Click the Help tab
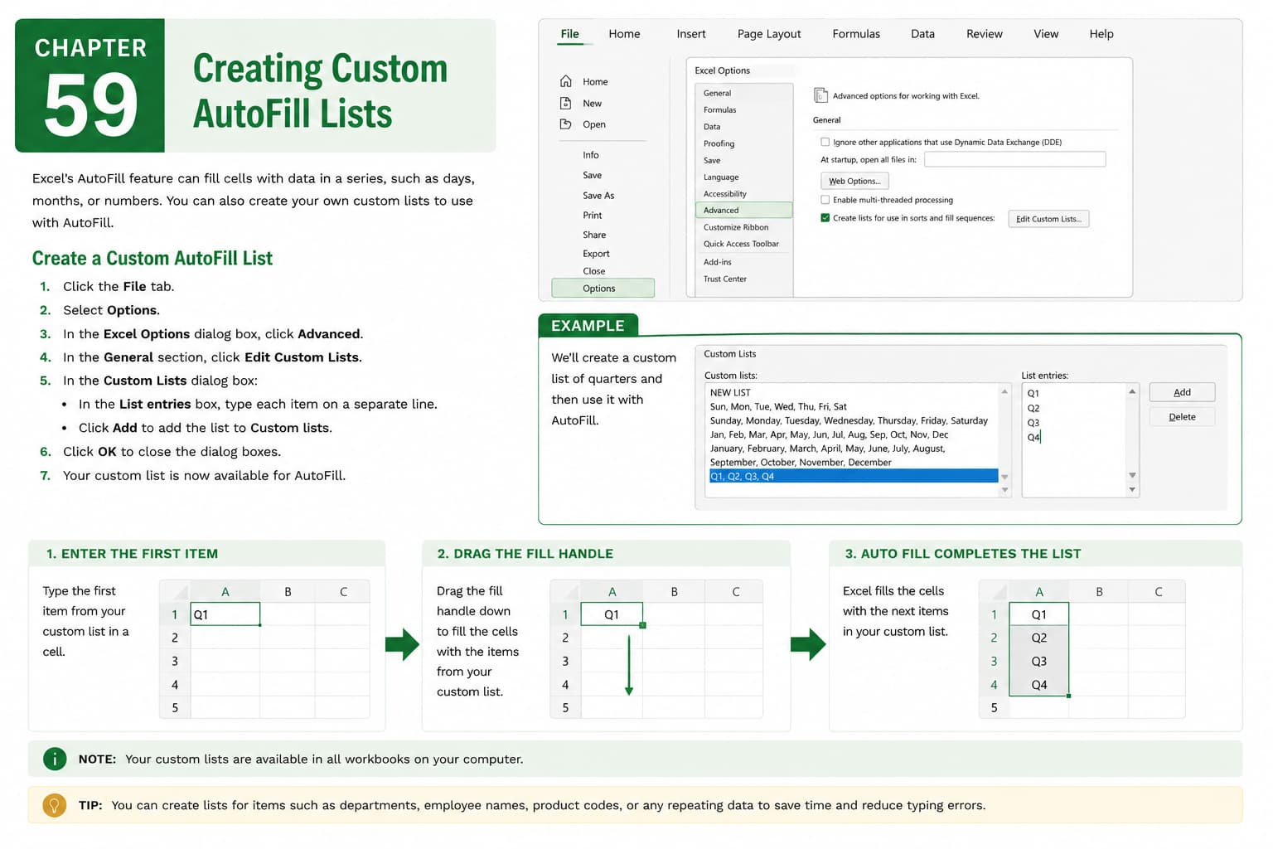 pyautogui.click(x=1101, y=34)
